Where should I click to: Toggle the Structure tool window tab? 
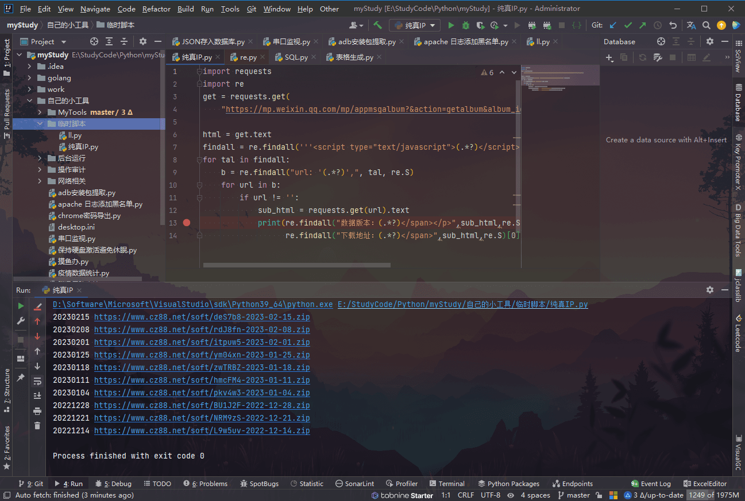(7, 390)
